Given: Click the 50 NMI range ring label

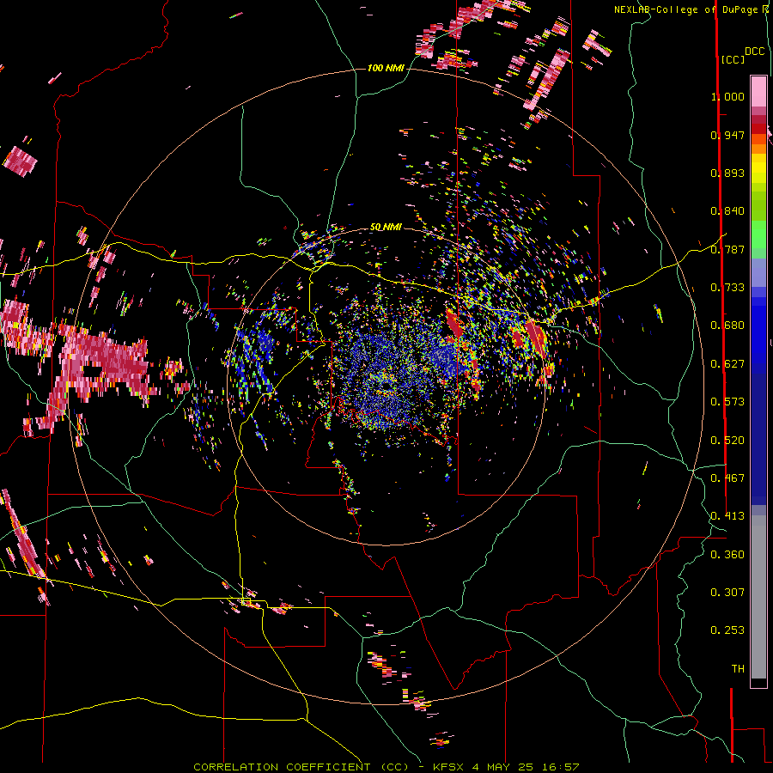Looking at the screenshot, I should [x=386, y=227].
